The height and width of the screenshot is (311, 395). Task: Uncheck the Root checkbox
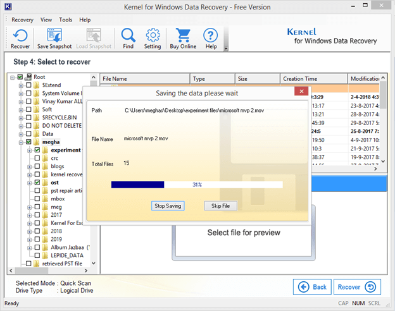tap(20, 77)
